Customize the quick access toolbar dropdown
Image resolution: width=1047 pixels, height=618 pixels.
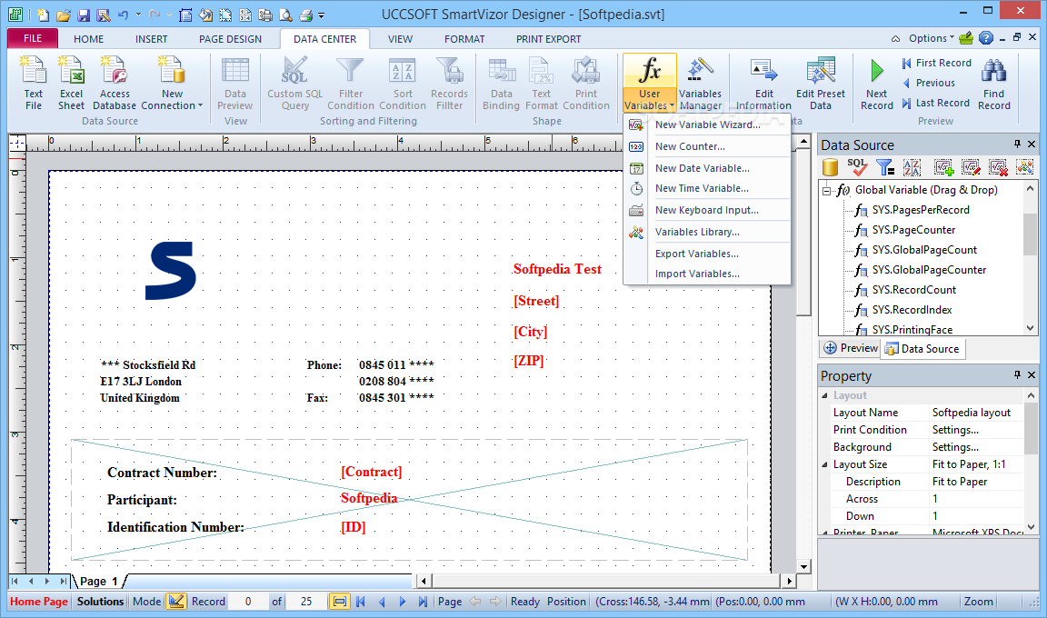321,15
